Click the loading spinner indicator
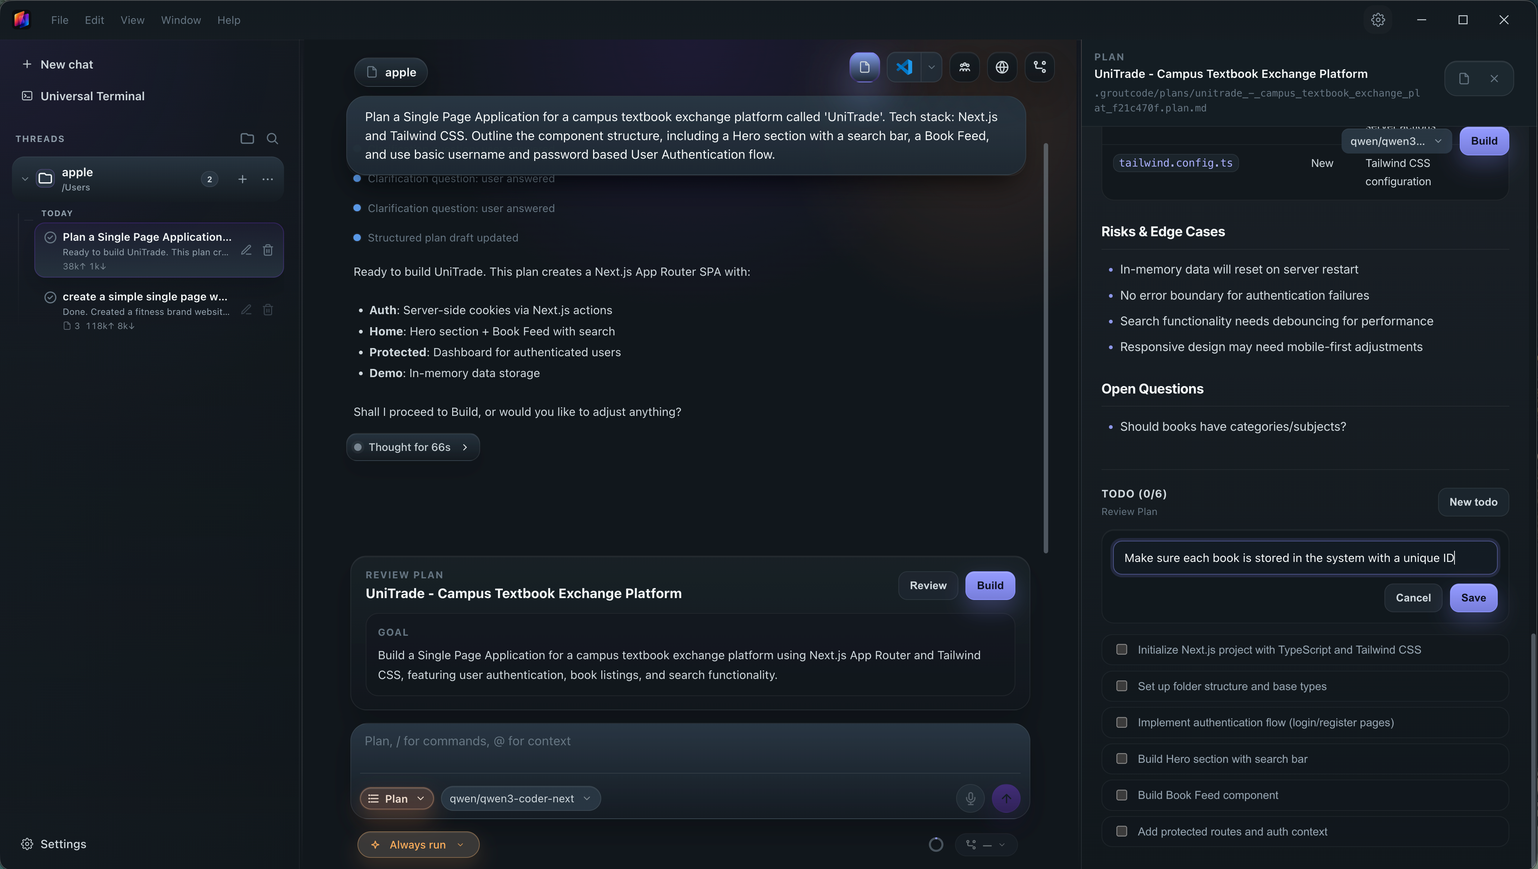The height and width of the screenshot is (869, 1538). pos(936,844)
